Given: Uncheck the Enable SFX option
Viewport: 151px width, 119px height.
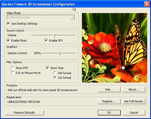Looking at the screenshot, I should pyautogui.click(x=46, y=41).
